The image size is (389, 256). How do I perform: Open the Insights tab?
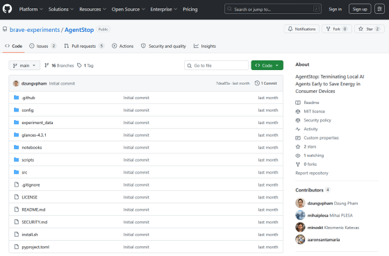205,46
